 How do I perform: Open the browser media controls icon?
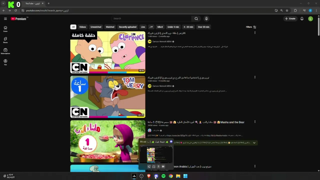(304, 10)
